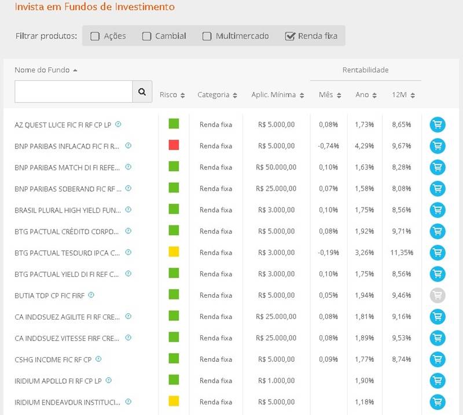The image size is (463, 415).
Task: Open info icon for BRASIL PLURAL HIGH YIELD
Action: (128, 209)
